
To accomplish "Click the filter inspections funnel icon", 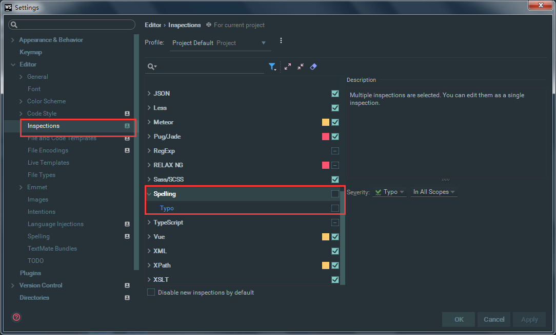I will coord(272,66).
